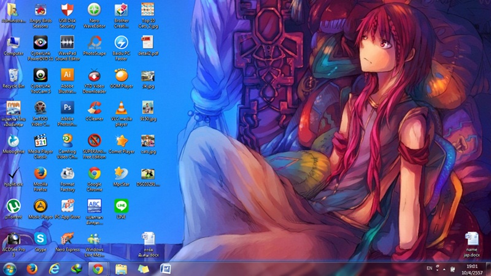Select the detail2.pdf file
The width and height of the screenshot is (491, 276).
click(x=148, y=46)
